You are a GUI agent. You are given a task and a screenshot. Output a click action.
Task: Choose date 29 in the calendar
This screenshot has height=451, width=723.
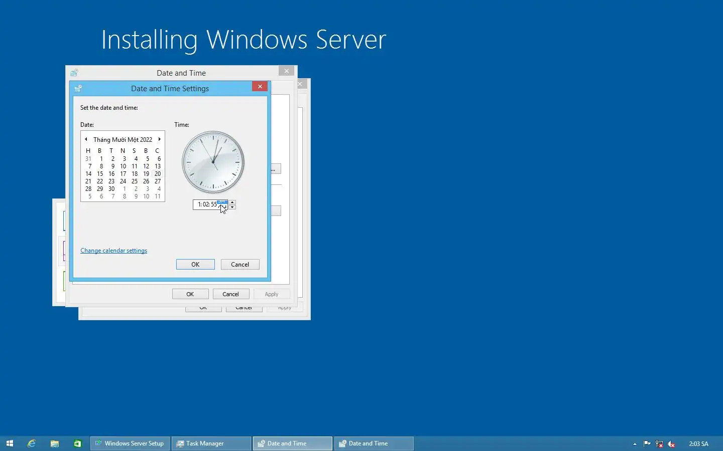tap(100, 189)
